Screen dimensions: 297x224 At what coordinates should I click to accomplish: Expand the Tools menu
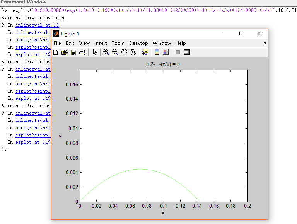point(118,43)
